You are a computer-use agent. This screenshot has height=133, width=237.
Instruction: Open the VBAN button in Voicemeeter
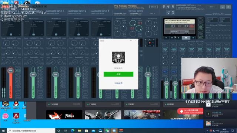(x=153, y=7)
